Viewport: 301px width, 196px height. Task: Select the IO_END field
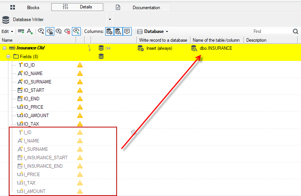click(x=31, y=99)
